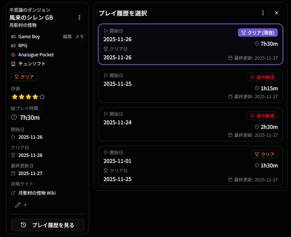Click the チュンソフト developer icon
The height and width of the screenshot is (237, 291).
coord(13,64)
